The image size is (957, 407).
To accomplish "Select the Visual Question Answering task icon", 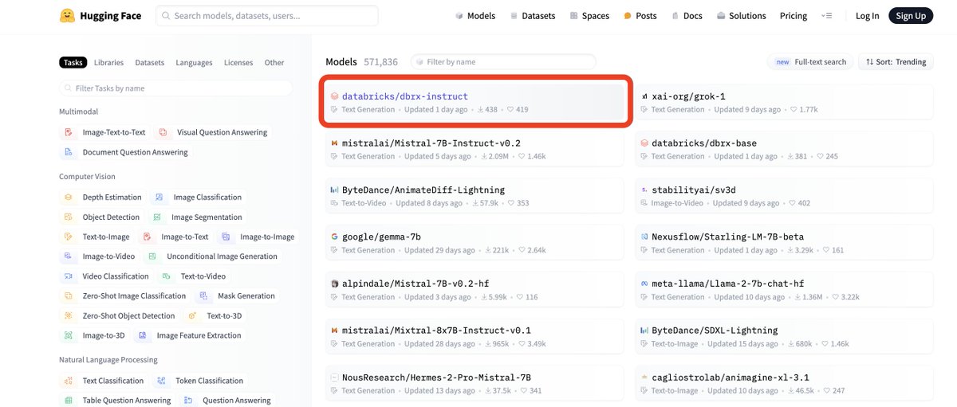I will (x=163, y=132).
